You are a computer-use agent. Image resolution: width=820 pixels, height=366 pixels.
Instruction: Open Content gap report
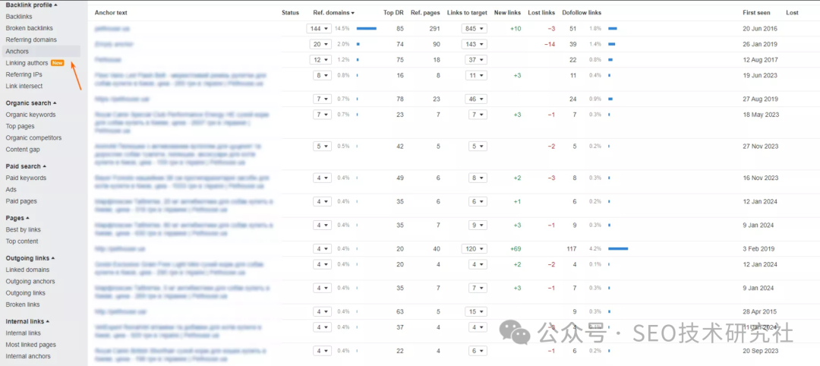pos(23,149)
